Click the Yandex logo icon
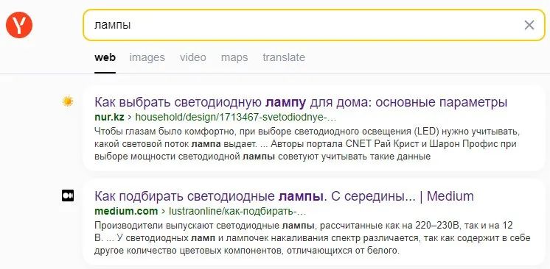The width and height of the screenshot is (550, 269). [x=19, y=25]
